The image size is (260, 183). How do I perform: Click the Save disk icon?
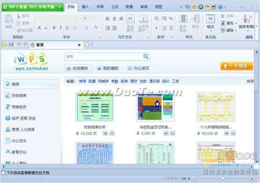[11, 44]
